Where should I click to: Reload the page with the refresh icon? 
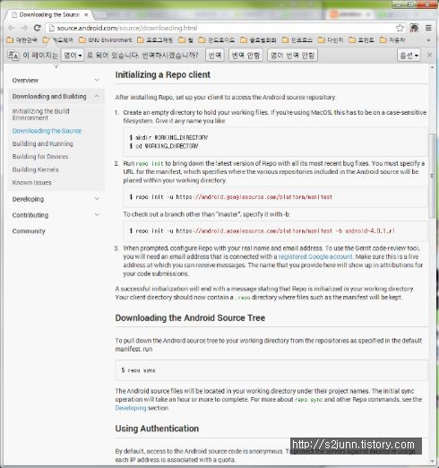(x=38, y=28)
